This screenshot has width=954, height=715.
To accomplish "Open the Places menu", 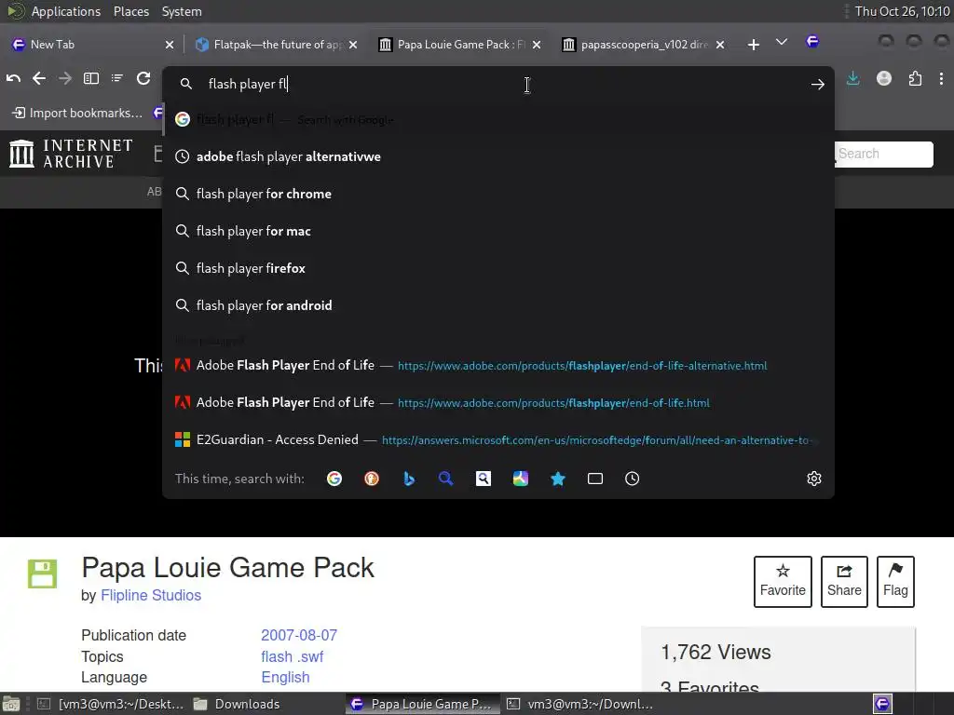I will point(130,11).
